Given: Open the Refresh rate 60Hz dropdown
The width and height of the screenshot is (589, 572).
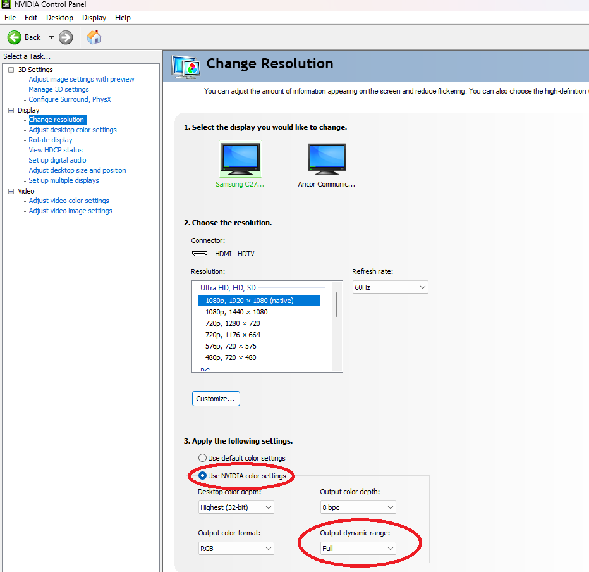Looking at the screenshot, I should click(391, 287).
